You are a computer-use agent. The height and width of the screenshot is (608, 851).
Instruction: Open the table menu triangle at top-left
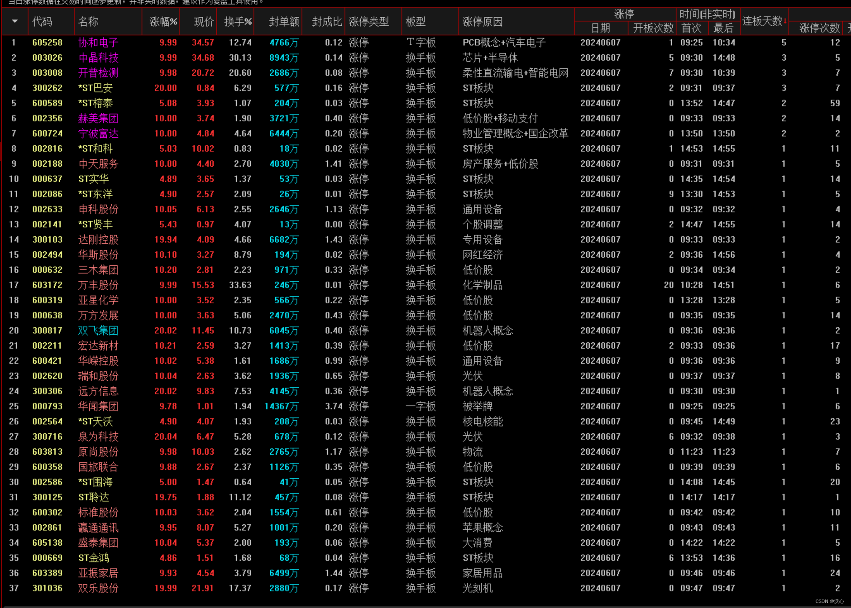[x=15, y=21]
